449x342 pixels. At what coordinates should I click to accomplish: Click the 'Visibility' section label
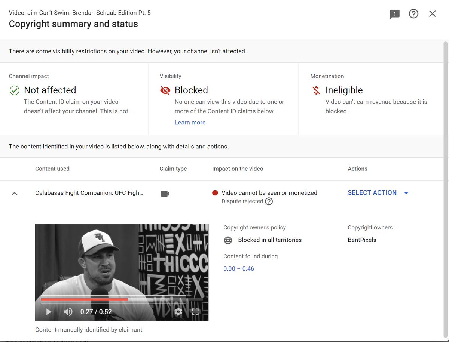tap(170, 76)
